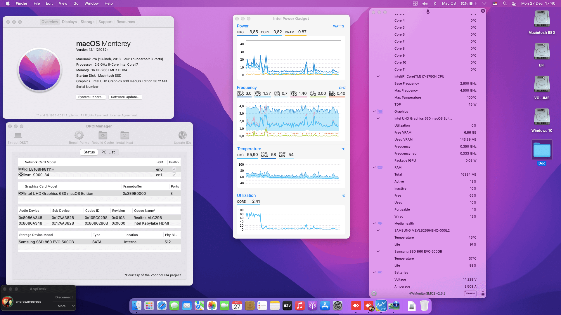Click Intel Power Gadget icon in Dock

point(381,306)
